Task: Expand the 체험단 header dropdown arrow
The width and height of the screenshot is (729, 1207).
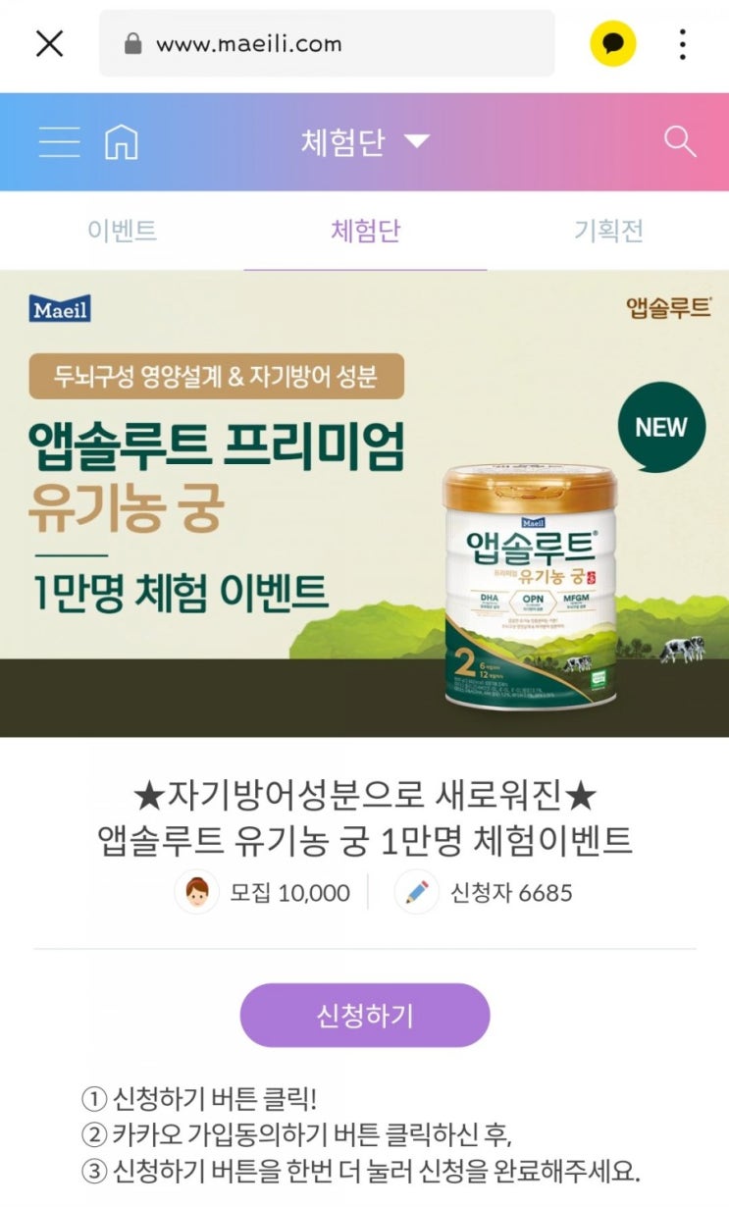Action: click(417, 142)
